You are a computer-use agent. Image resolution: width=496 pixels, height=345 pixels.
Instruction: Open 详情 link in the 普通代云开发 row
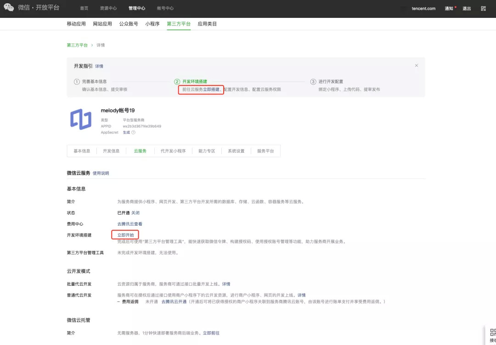(x=301, y=295)
